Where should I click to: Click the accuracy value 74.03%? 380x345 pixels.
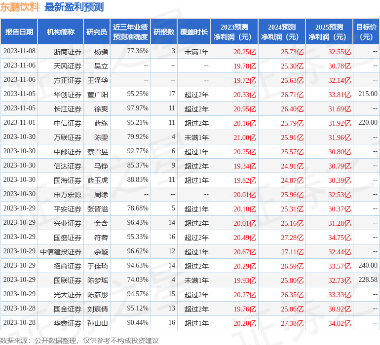pyautogui.click(x=138, y=279)
